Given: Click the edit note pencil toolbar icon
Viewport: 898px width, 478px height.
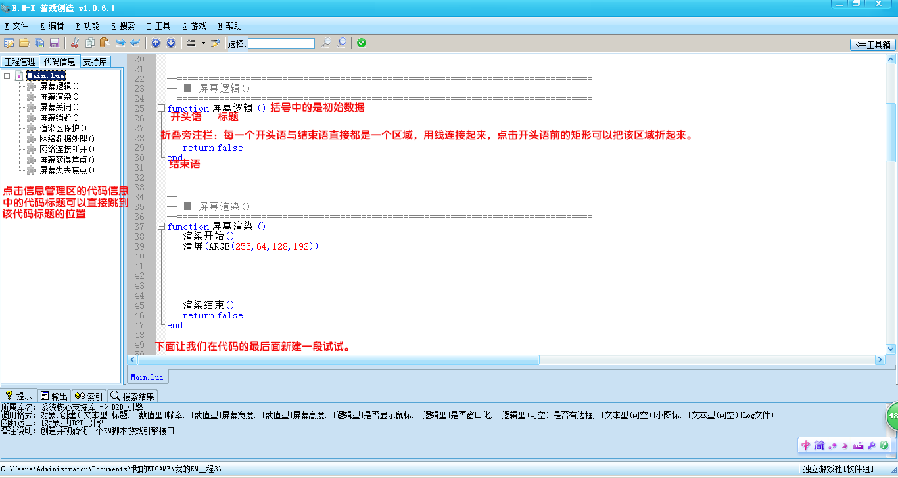Looking at the screenshot, I should tap(215, 43).
